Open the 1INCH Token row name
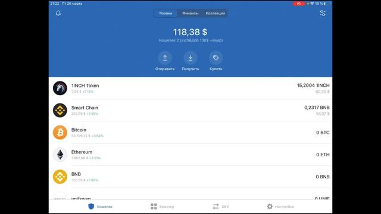 tap(85, 86)
